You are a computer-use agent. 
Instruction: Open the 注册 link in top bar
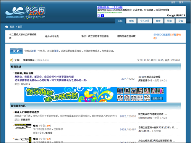pyautogui.click(x=173, y=2)
